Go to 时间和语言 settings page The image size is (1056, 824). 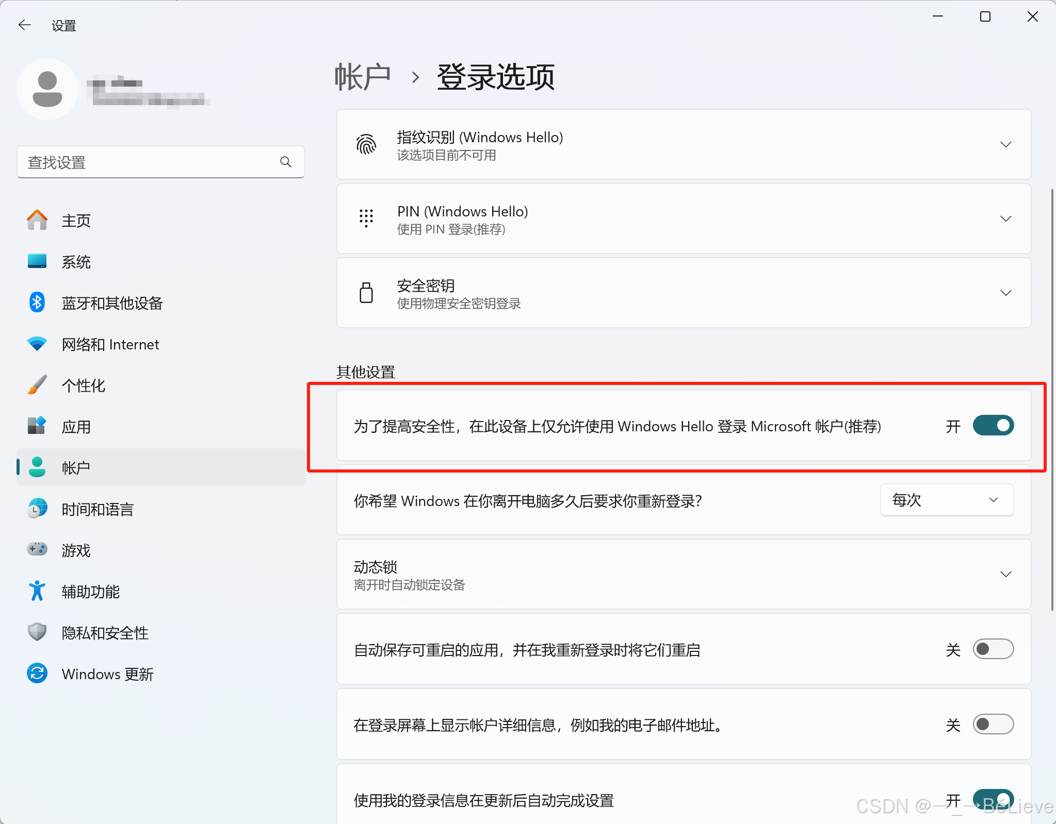[x=98, y=509]
